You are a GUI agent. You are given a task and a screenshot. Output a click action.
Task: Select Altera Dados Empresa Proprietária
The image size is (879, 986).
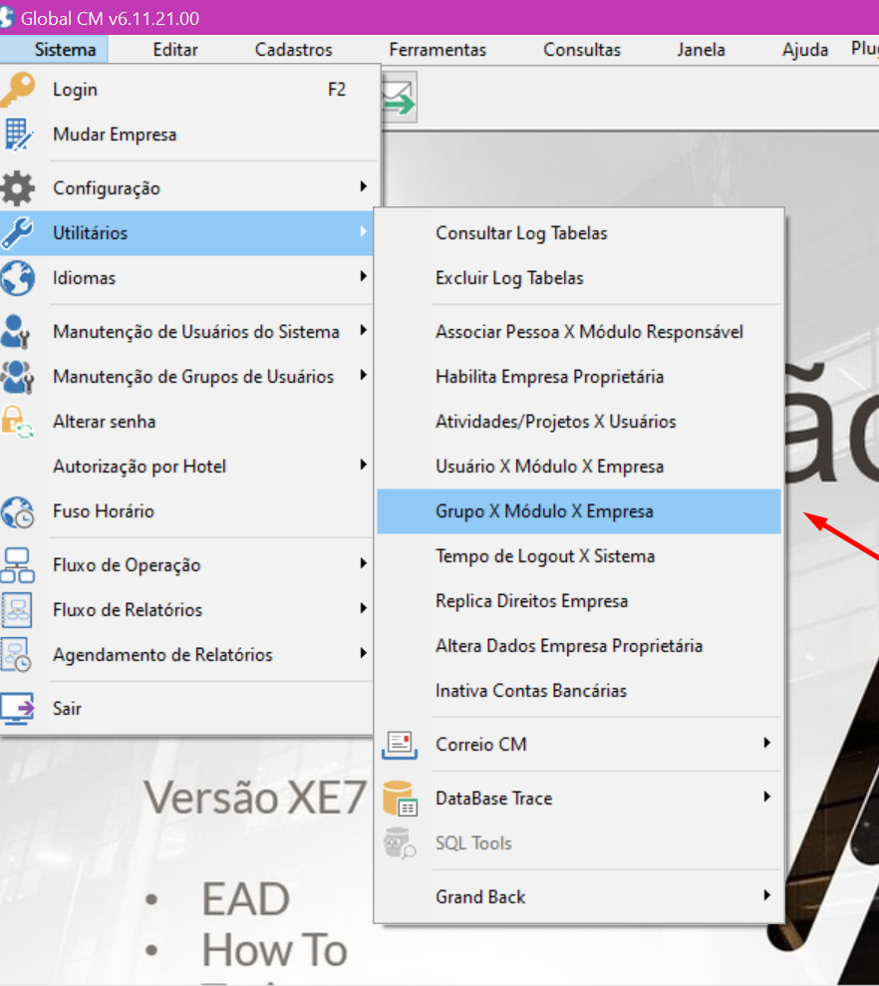(x=579, y=646)
